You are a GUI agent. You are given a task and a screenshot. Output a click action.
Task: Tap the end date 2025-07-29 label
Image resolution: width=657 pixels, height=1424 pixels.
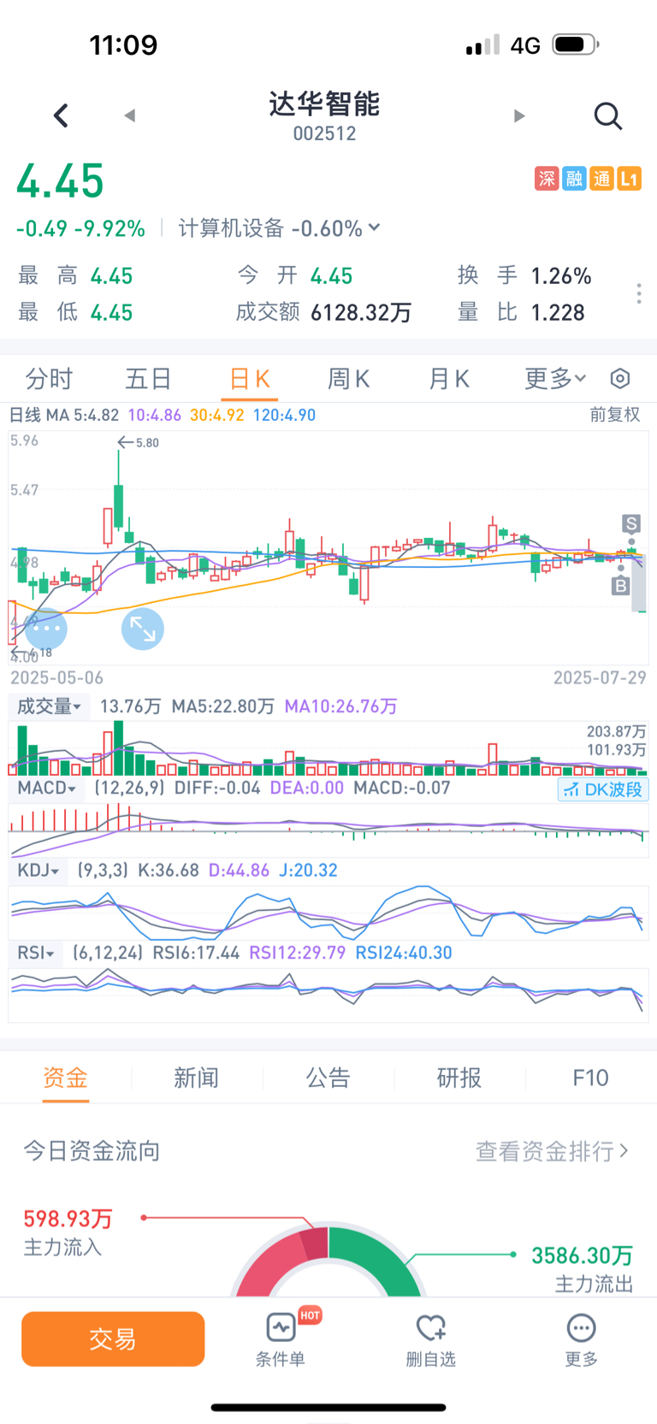coord(600,677)
